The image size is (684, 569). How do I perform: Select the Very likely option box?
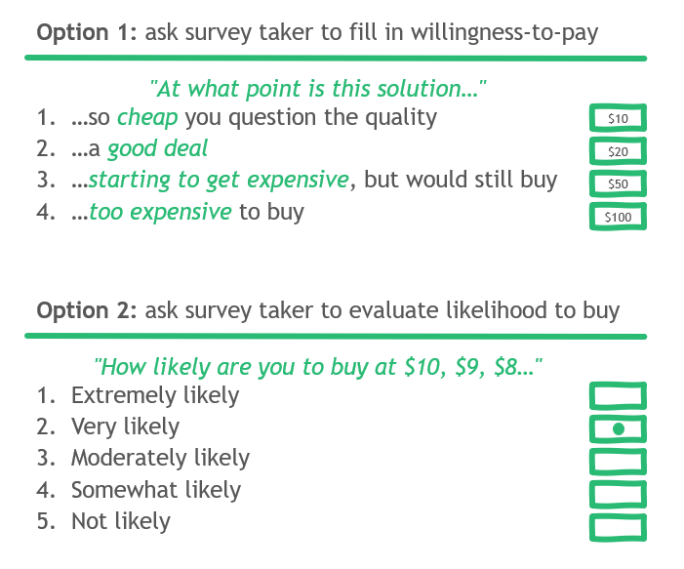pyautogui.click(x=618, y=428)
